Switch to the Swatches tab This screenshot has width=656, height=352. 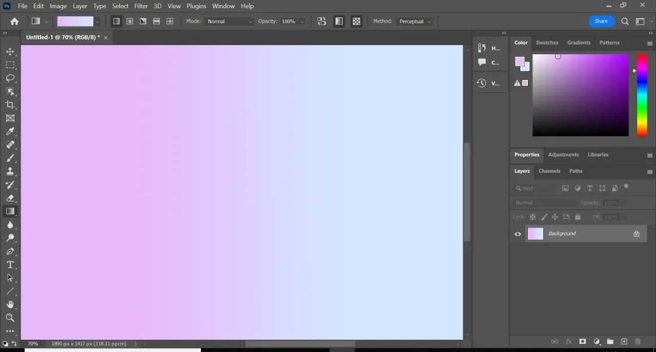point(547,43)
